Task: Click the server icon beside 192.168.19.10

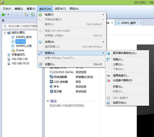Action: click(9, 64)
